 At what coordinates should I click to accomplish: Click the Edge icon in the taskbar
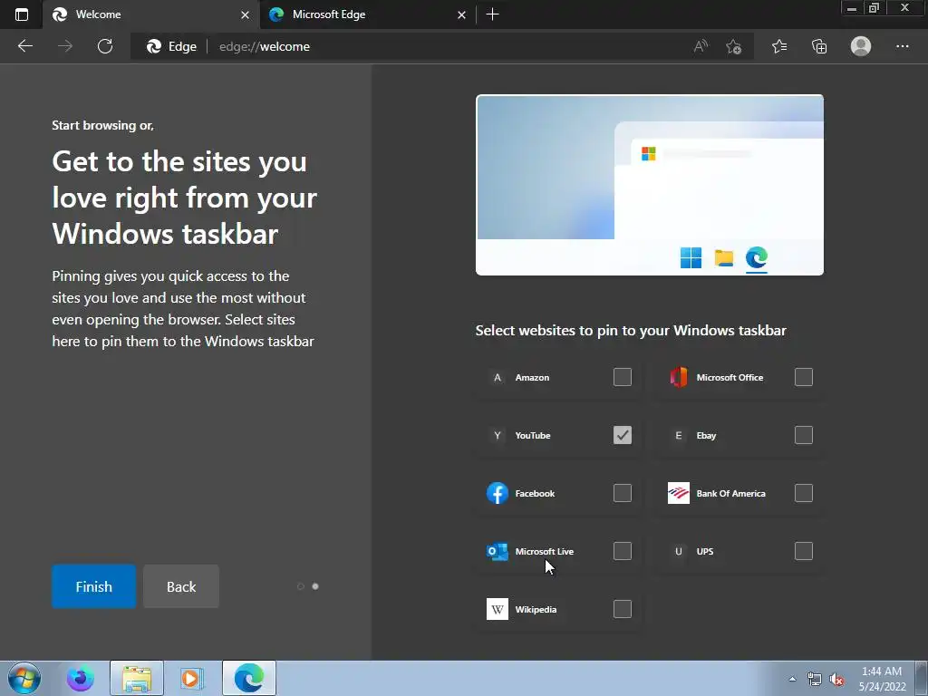coord(249,678)
